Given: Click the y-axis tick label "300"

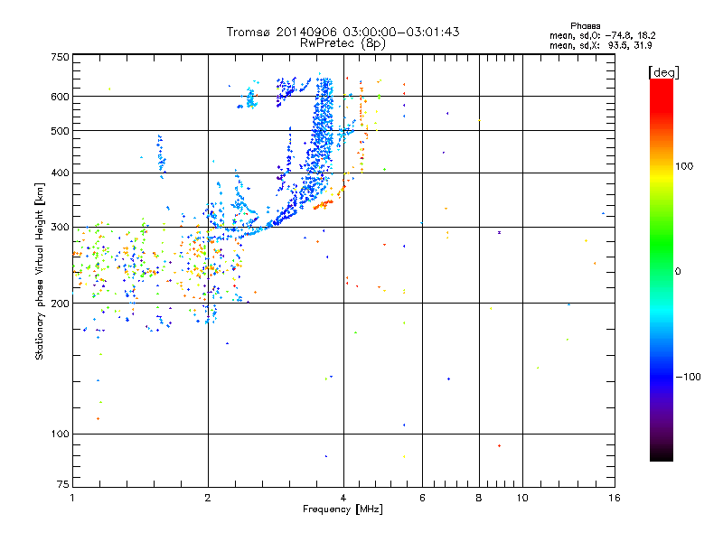Looking at the screenshot, I should [x=60, y=228].
